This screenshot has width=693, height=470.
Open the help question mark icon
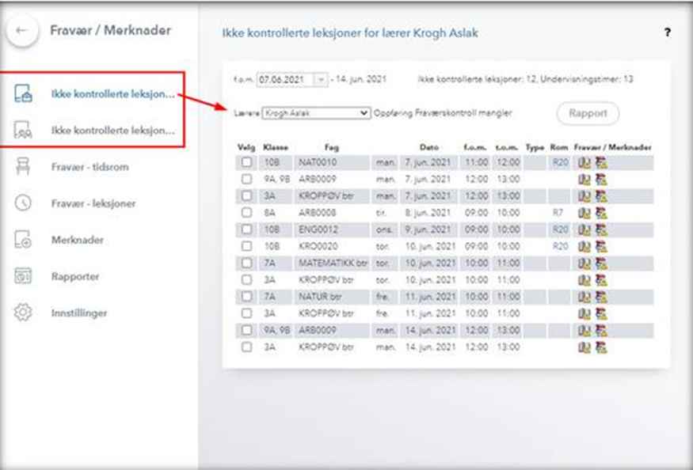[668, 33]
